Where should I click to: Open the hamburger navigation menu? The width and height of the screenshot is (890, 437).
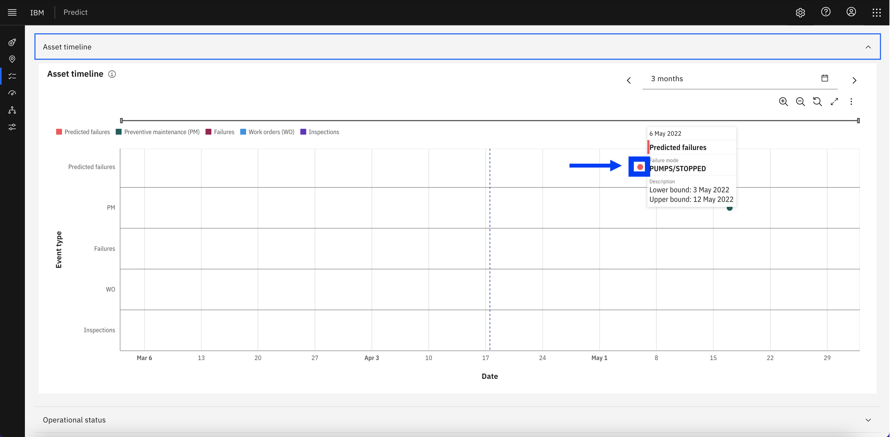pyautogui.click(x=12, y=12)
